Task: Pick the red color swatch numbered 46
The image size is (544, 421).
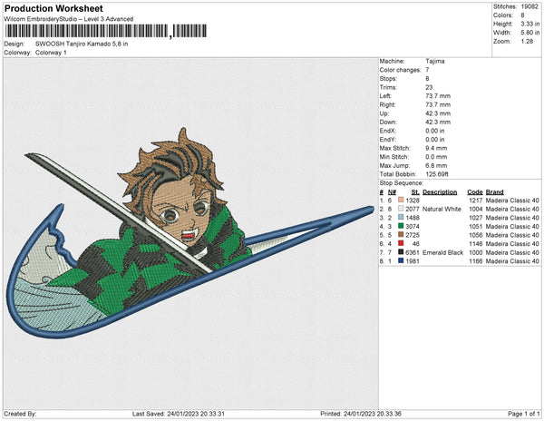Action: point(401,244)
